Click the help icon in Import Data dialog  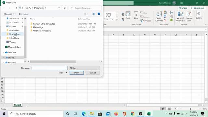[x=99, y=14]
